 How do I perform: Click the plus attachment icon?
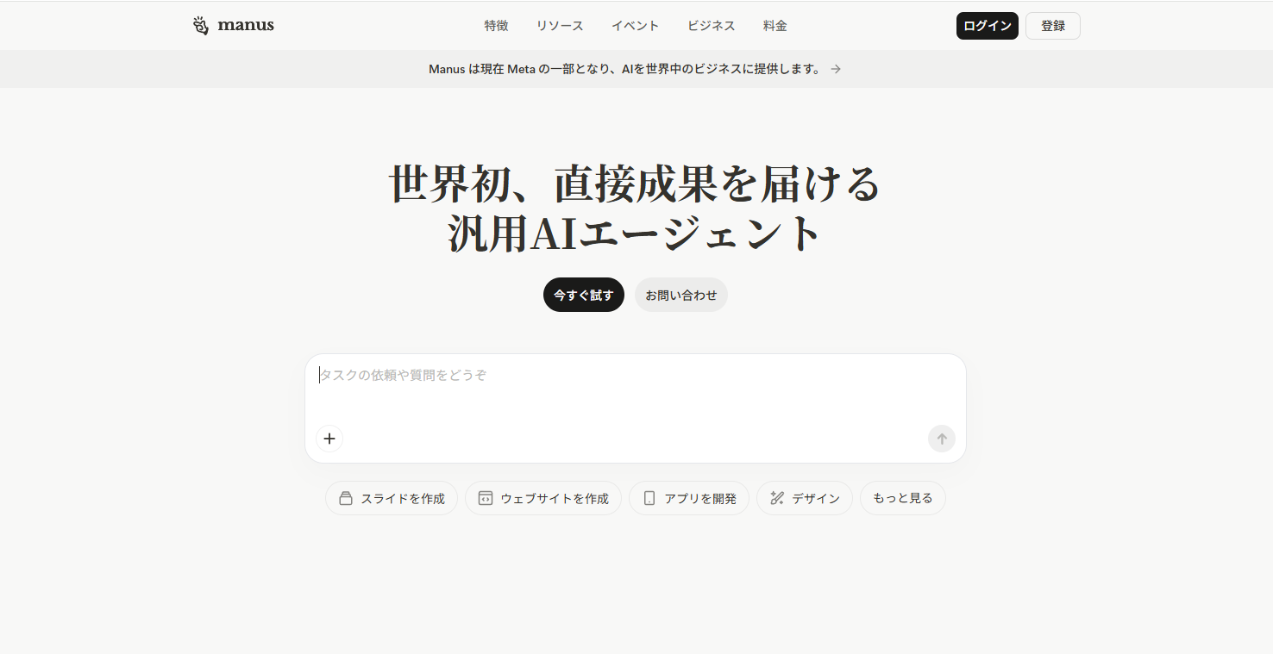pyautogui.click(x=329, y=439)
